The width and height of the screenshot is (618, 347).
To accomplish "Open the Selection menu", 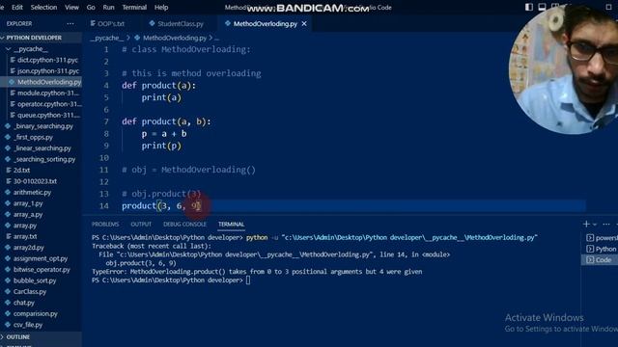I will [43, 7].
